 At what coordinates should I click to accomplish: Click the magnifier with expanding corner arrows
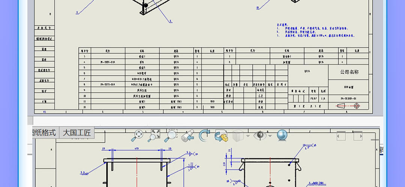pyautogui.click(x=154, y=135)
